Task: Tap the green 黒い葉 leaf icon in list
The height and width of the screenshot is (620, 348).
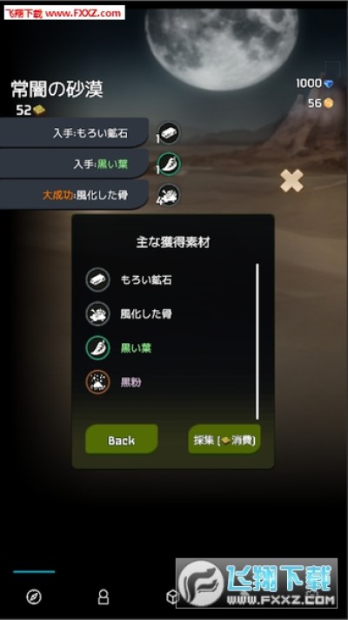Action: [x=97, y=348]
